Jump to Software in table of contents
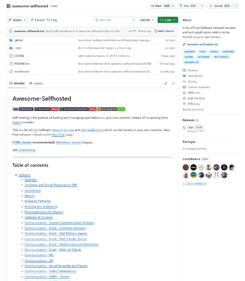The image size is (245, 281). point(25,175)
